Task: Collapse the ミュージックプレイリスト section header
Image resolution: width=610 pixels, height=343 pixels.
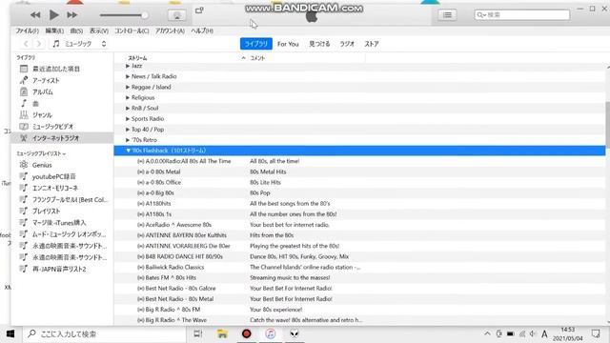Action: pos(41,153)
